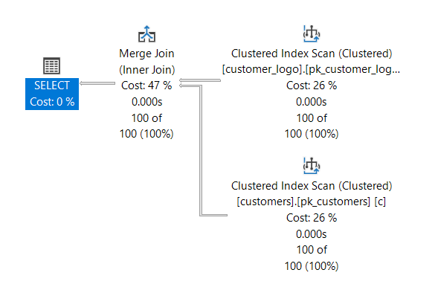Click Cost: 26 % under customers scan
Image resolution: width=435 pixels, height=290 pixels.
tap(312, 218)
